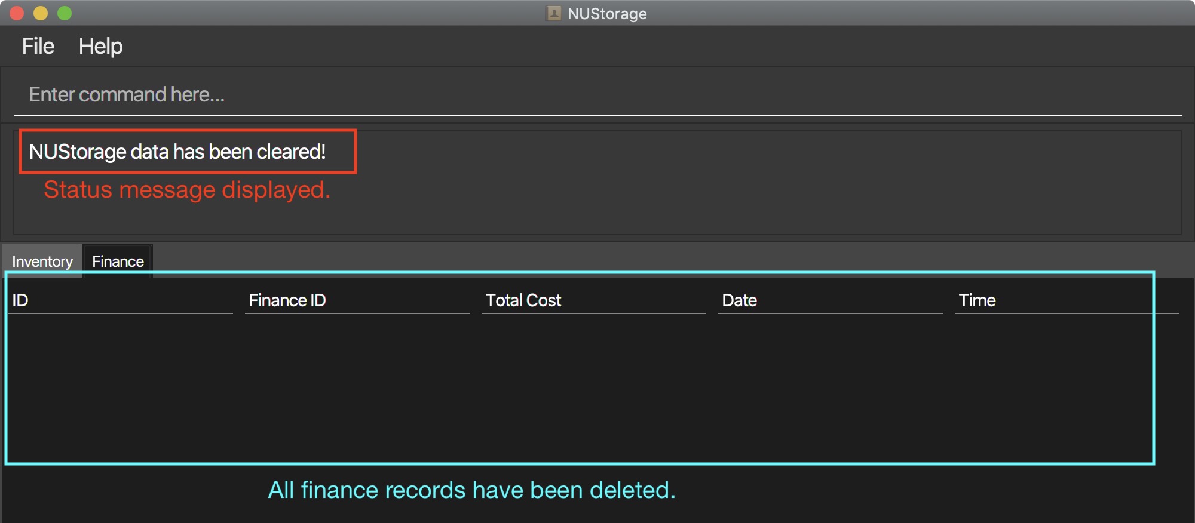Click the ID column header

coord(120,300)
